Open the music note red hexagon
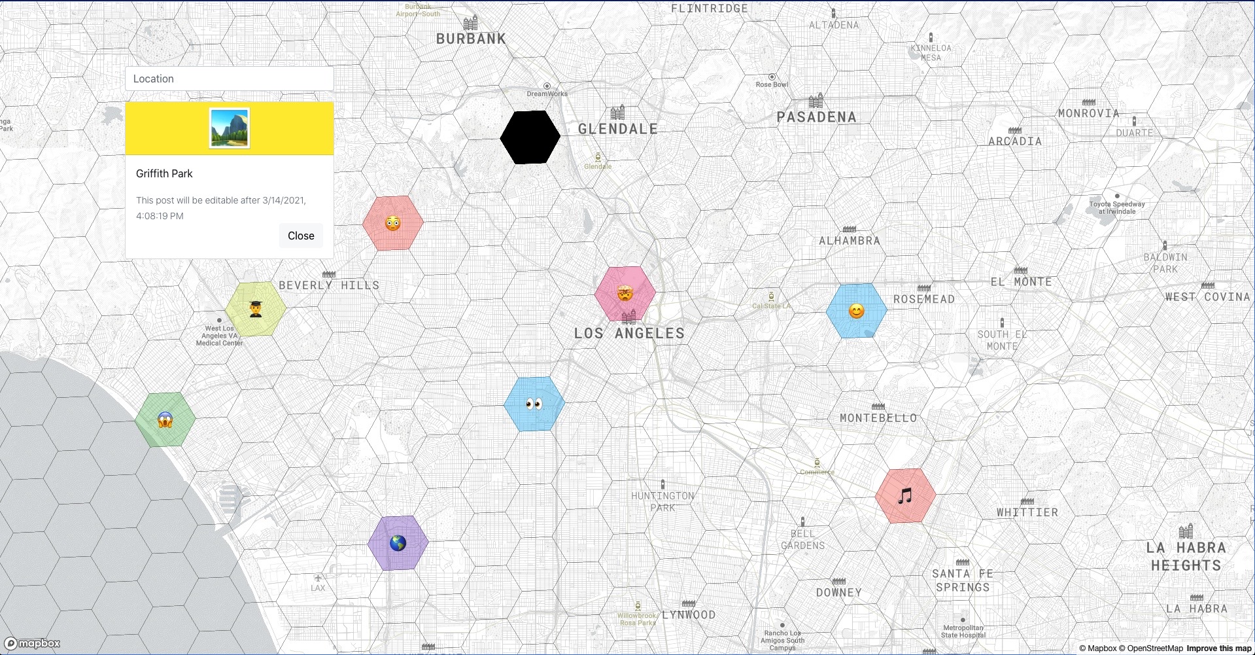This screenshot has width=1255, height=655. point(905,495)
